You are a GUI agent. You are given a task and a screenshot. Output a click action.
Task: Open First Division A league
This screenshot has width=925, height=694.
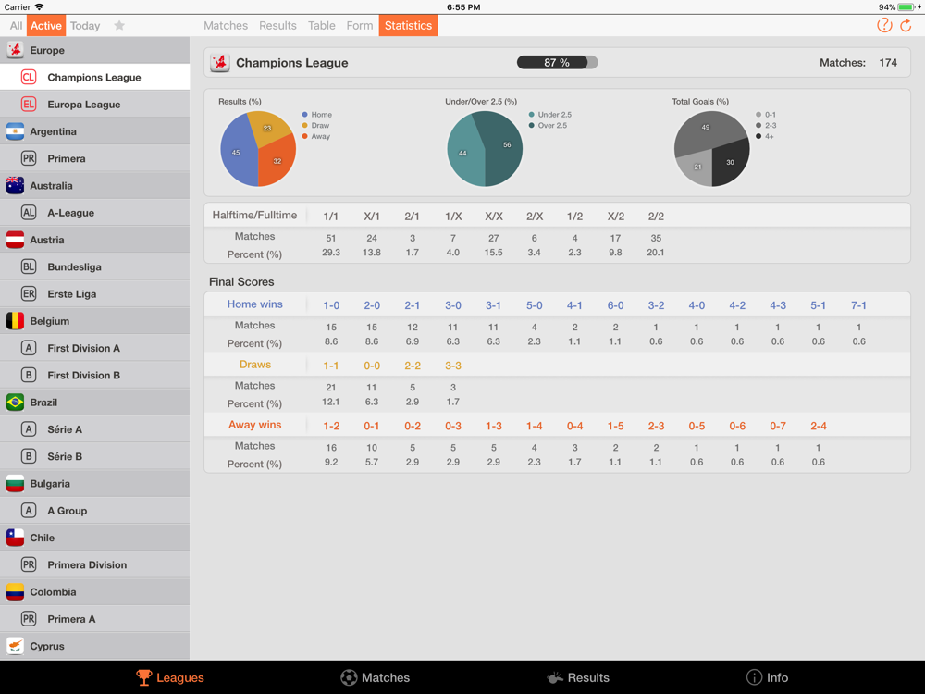pos(95,348)
